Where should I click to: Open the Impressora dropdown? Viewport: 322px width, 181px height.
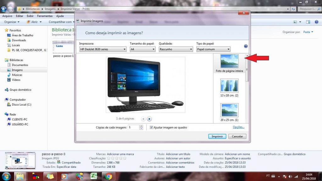point(103,49)
